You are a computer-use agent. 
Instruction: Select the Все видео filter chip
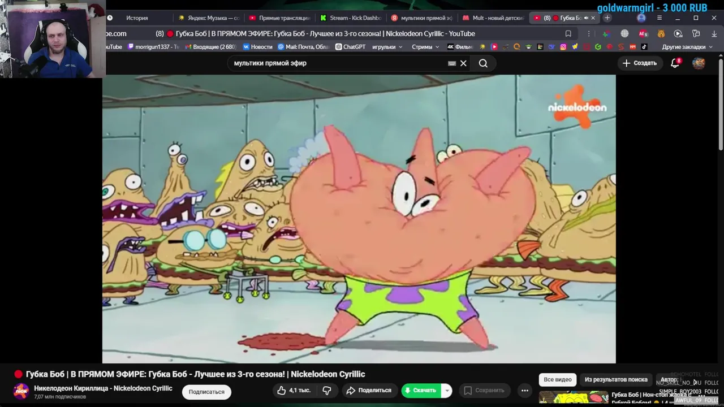pyautogui.click(x=558, y=379)
